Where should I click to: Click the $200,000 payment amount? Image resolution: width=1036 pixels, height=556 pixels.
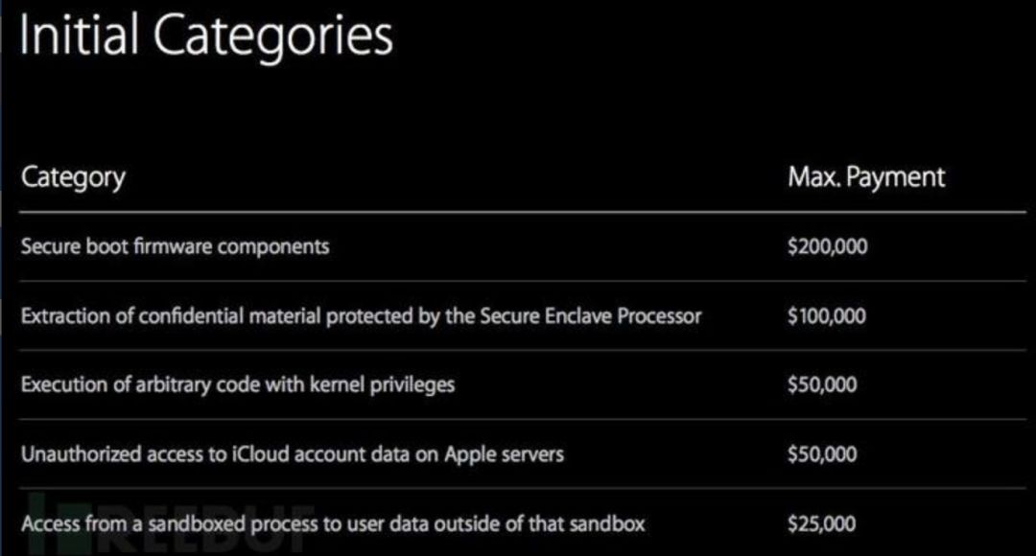pyautogui.click(x=826, y=246)
